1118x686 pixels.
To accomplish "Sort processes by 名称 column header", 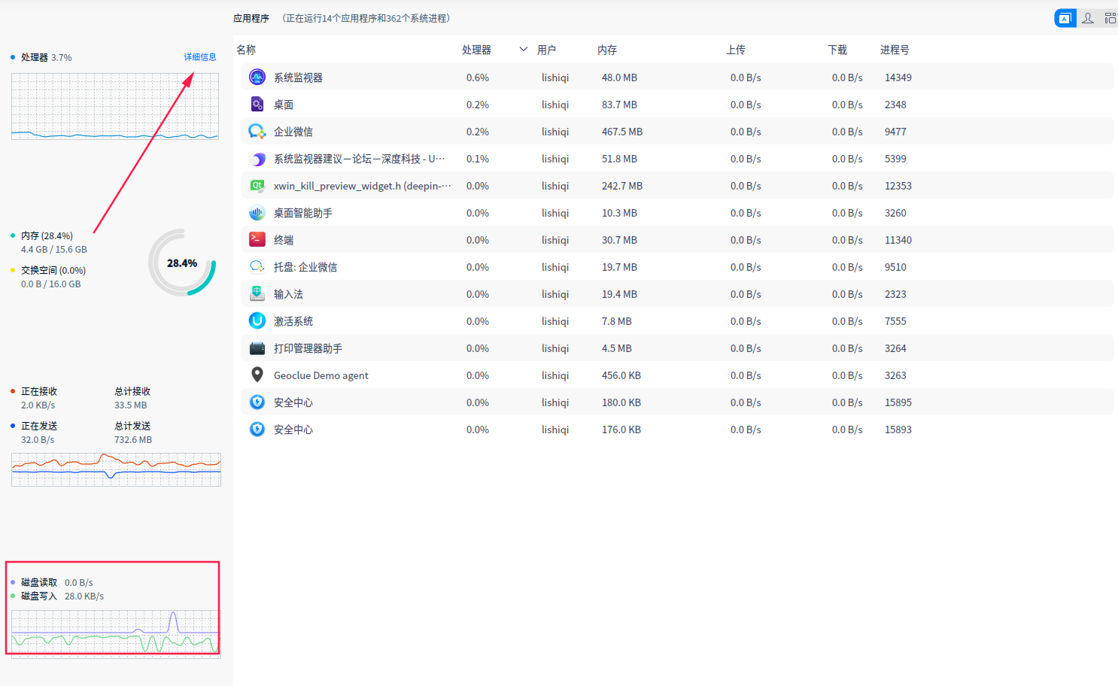I will point(246,50).
